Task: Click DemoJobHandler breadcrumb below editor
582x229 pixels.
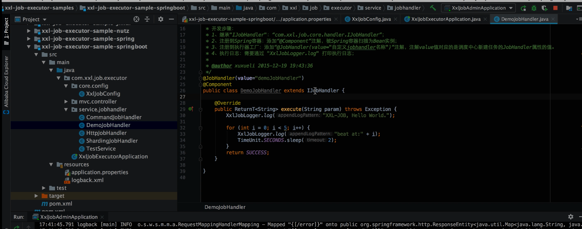Action: tap(225, 207)
